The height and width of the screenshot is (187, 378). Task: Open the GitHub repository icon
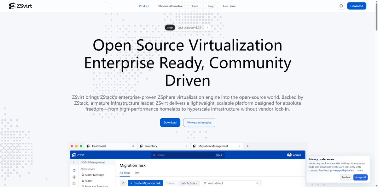(x=341, y=6)
